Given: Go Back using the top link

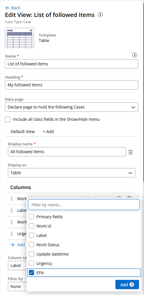Looking at the screenshot, I should tap(13, 8).
